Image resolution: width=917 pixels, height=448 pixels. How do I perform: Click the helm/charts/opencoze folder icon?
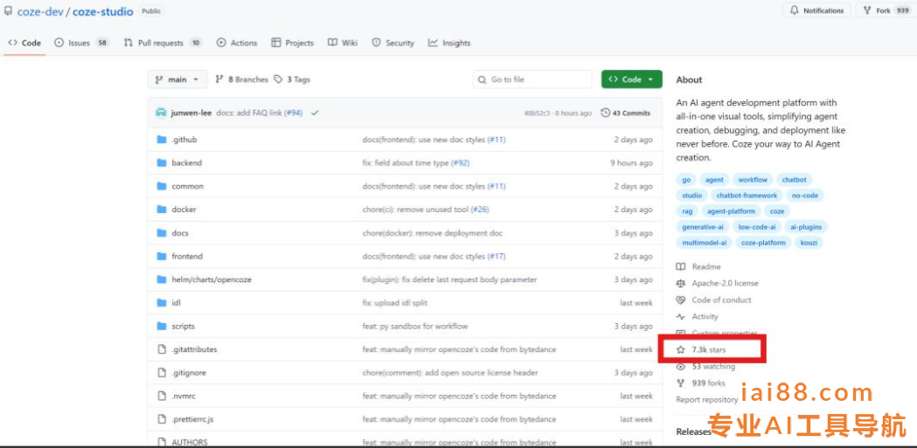coord(162,279)
